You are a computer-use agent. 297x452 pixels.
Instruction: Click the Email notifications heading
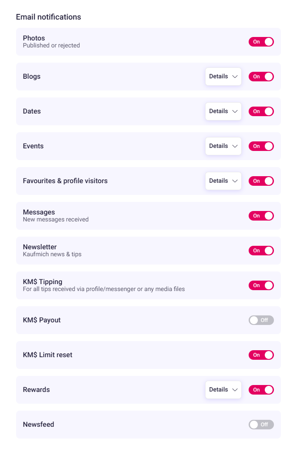(x=48, y=17)
